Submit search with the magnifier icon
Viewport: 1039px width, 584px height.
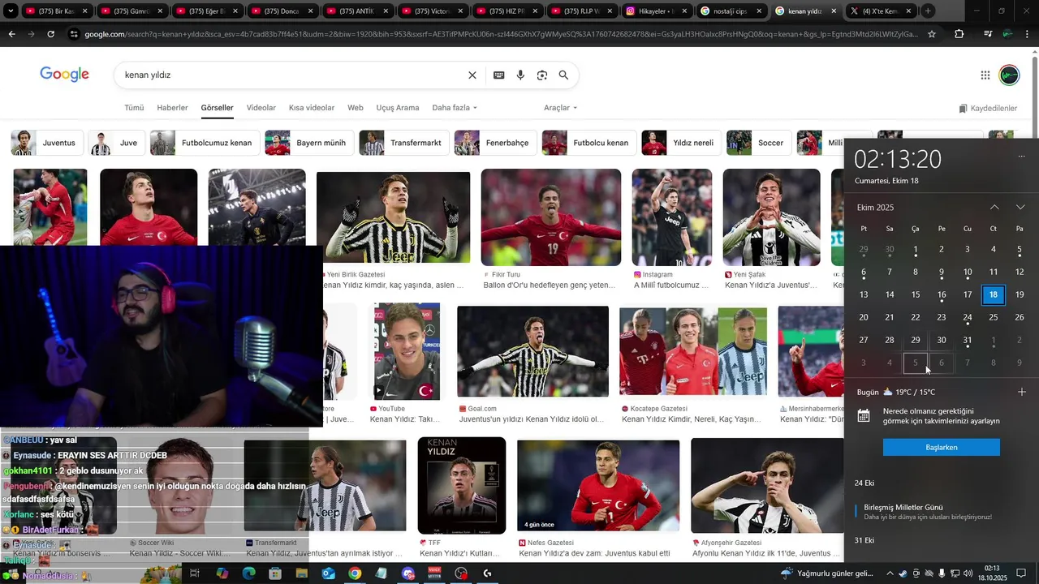[x=563, y=75]
